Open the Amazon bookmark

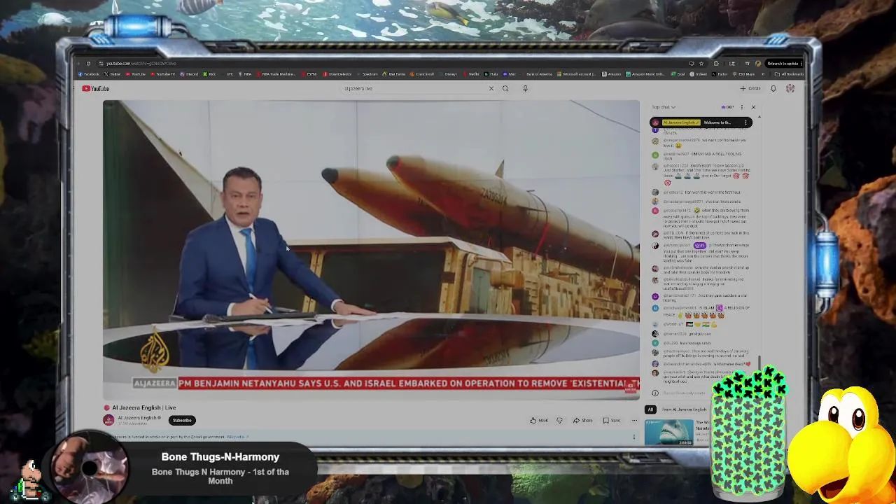click(x=612, y=74)
